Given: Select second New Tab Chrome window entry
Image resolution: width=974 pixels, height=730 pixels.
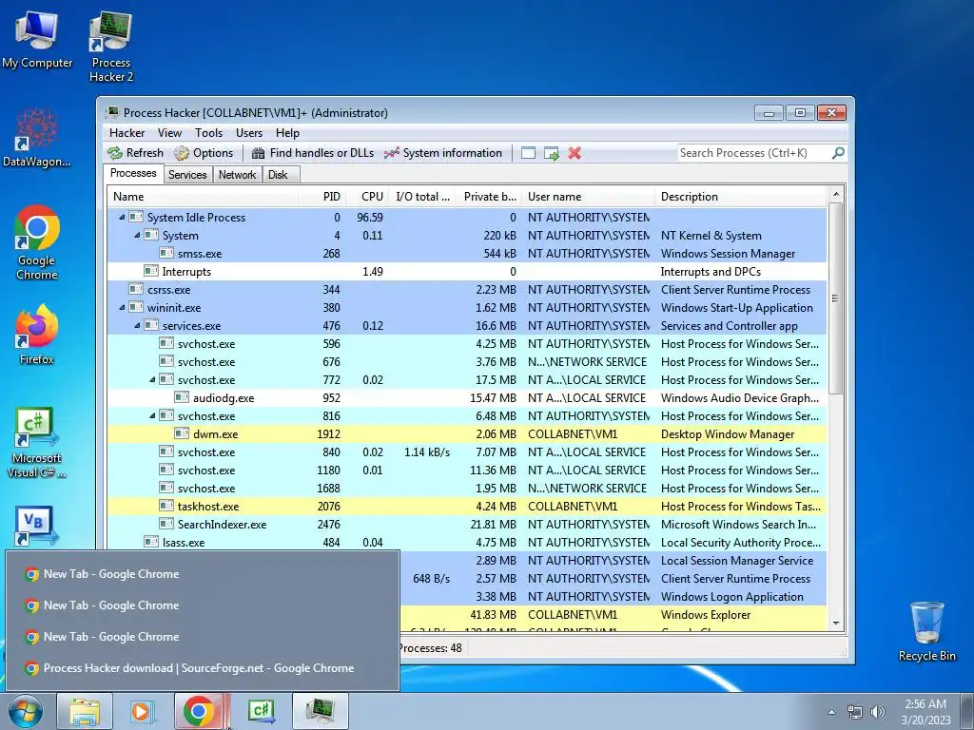Looking at the screenshot, I should (203, 605).
